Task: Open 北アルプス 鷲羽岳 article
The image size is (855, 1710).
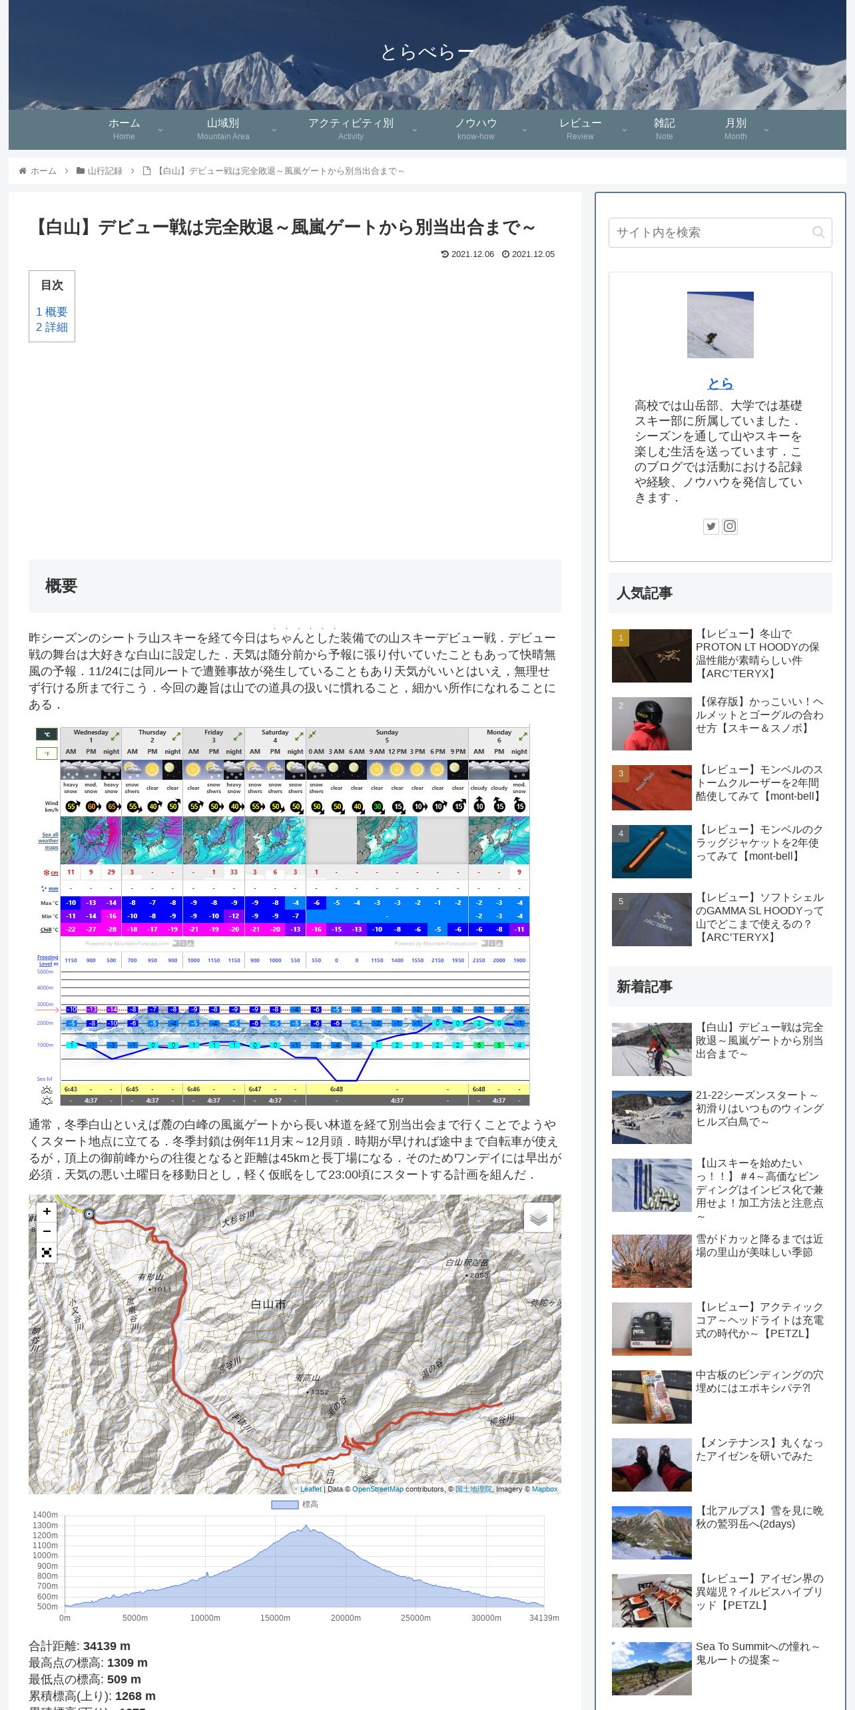Action: (720, 1532)
